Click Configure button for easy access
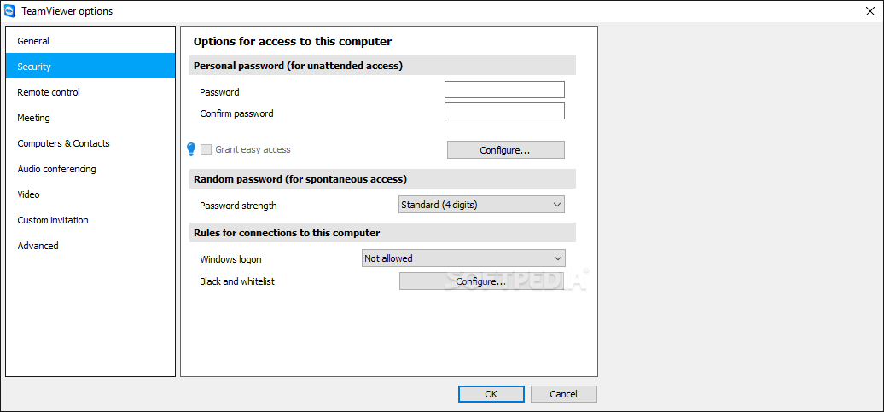 [x=506, y=150]
